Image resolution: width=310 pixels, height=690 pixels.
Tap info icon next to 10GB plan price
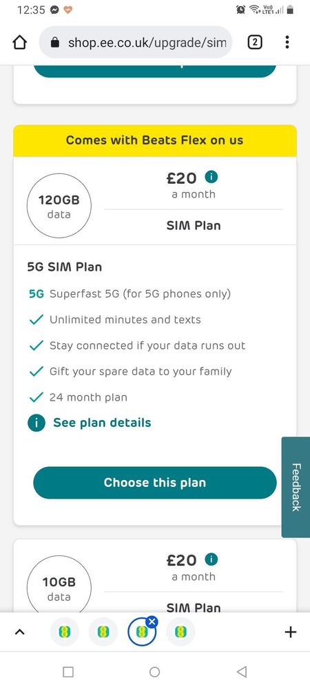211,559
